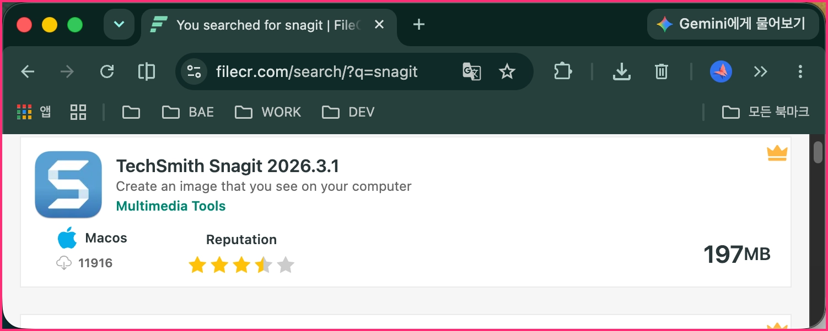
Task: Expand the tab search dropdown chevron
Action: point(119,25)
